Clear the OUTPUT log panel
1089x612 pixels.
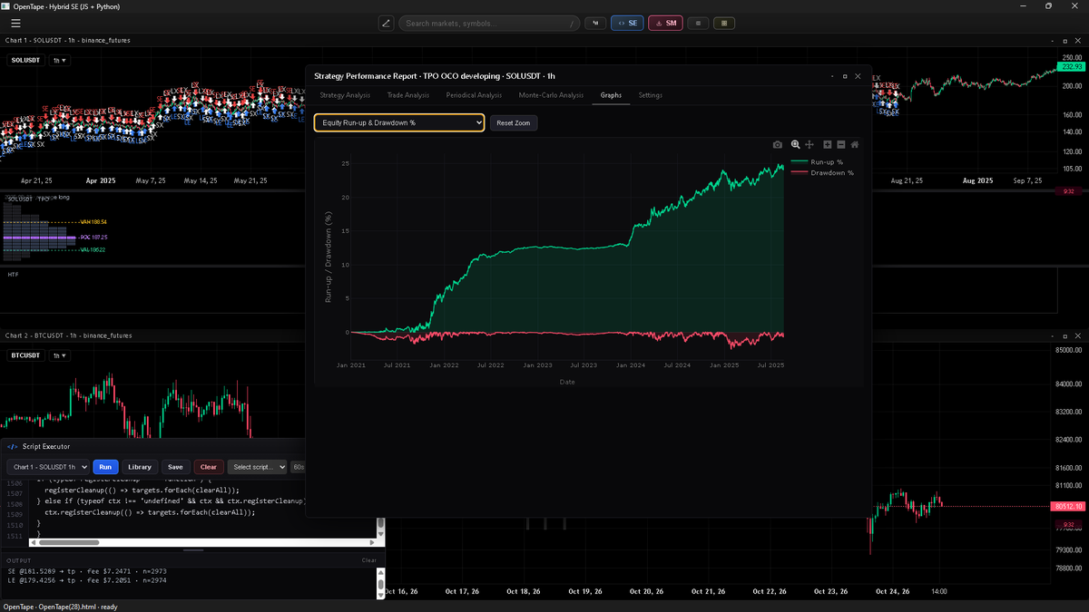[x=369, y=560]
